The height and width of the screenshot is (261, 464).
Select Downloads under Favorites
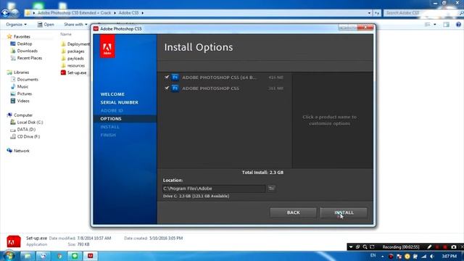coord(24,51)
